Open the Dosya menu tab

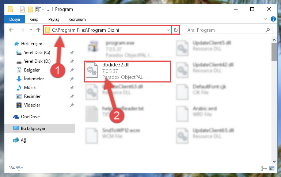15,19
